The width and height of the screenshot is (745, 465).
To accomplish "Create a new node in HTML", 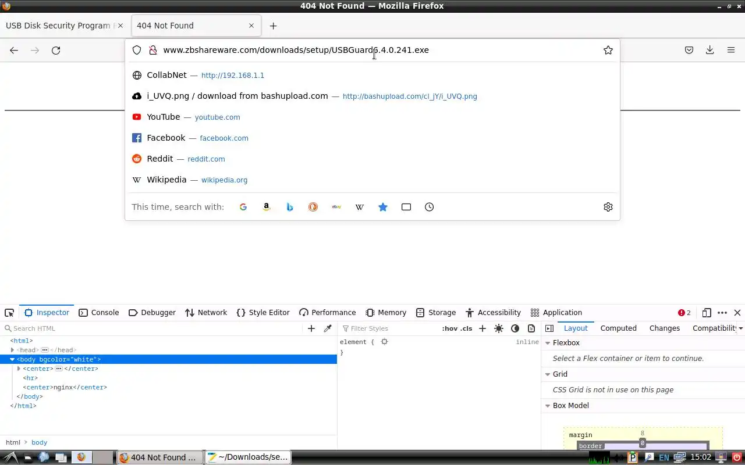I will coord(311,328).
